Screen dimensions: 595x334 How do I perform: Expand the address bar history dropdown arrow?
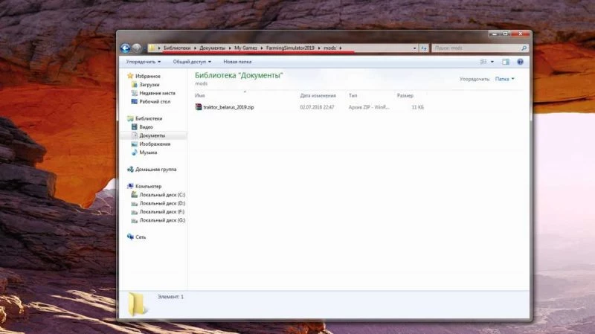[414, 48]
